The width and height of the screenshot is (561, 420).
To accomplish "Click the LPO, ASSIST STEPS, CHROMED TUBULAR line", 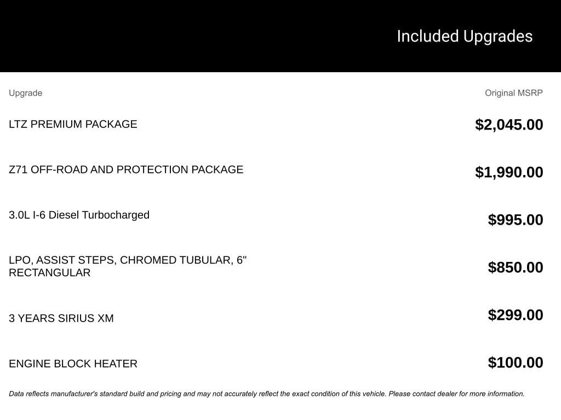I will tap(128, 260).
